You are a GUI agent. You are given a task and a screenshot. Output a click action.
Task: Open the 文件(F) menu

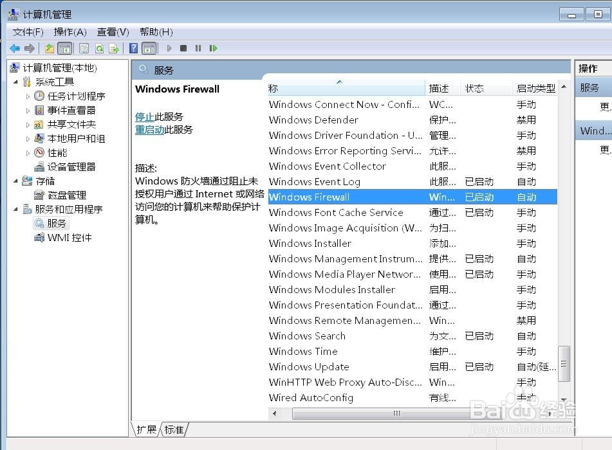(28, 32)
